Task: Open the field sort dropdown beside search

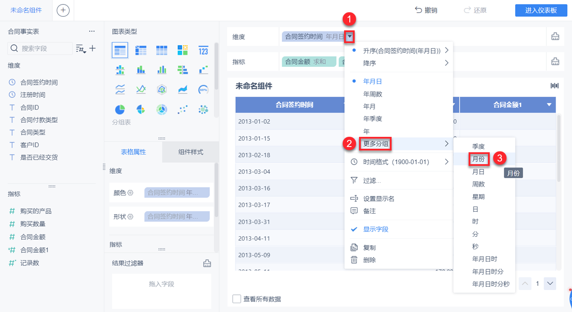Action: point(81,48)
